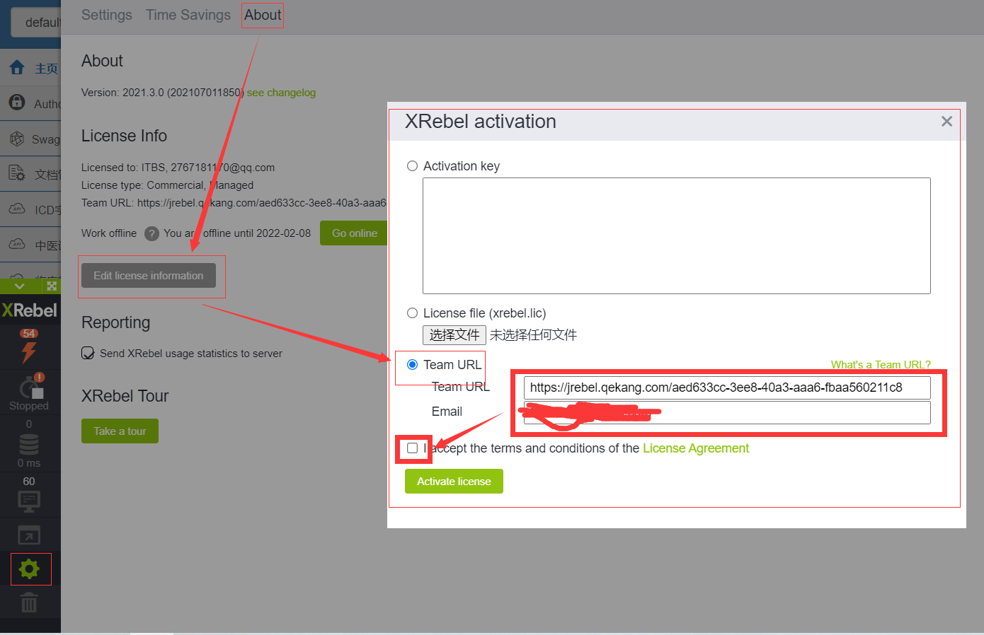Viewport: 984px width, 635px height.
Task: Click the Activate license button
Action: (454, 482)
